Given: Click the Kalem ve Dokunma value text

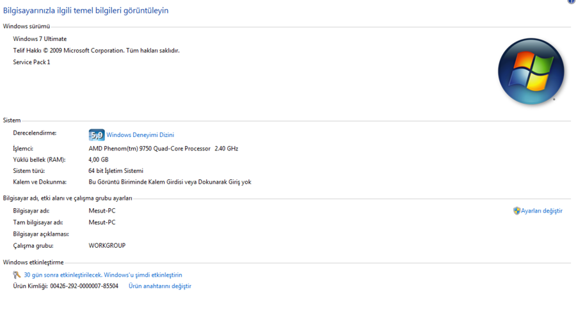Looking at the screenshot, I should (170, 182).
